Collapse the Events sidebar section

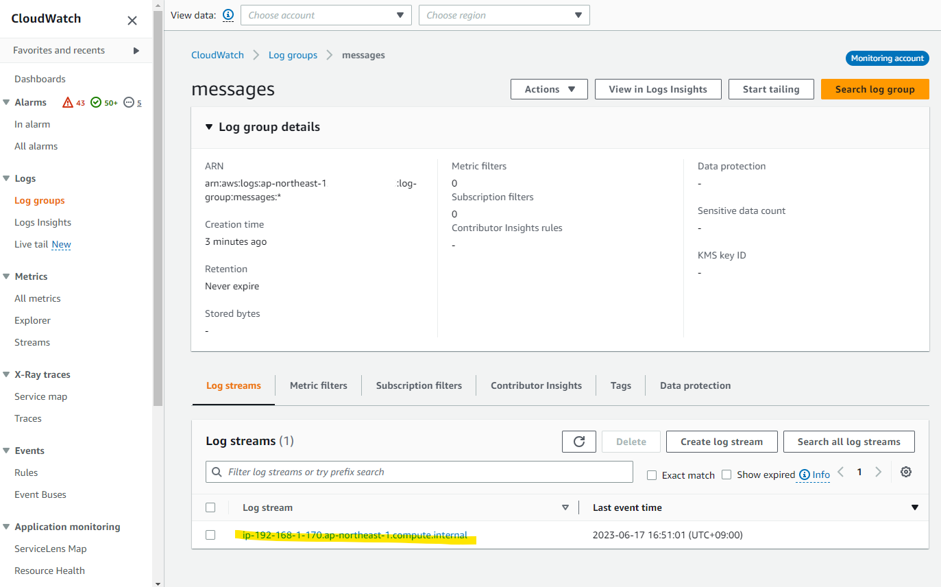coord(6,451)
